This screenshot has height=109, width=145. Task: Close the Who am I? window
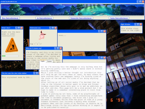[x=61, y=48]
